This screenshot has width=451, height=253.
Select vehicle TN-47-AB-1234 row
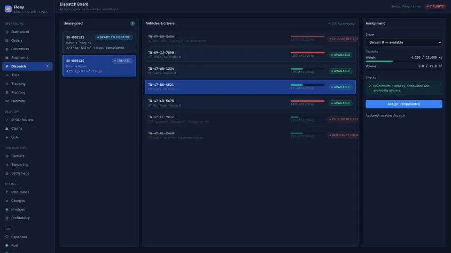250,71
